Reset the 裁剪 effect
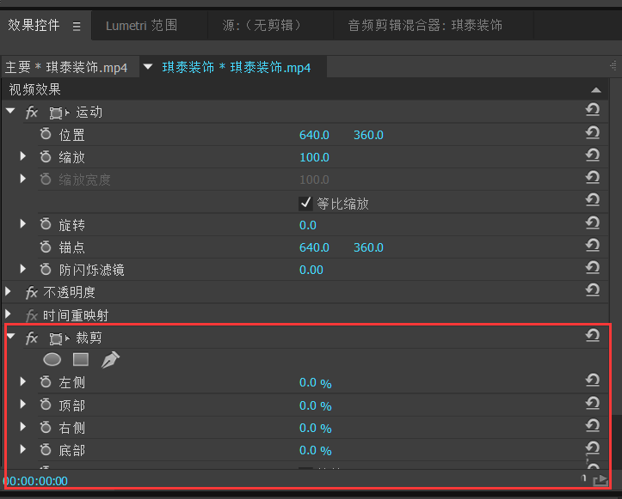This screenshot has height=499, width=622. (593, 336)
